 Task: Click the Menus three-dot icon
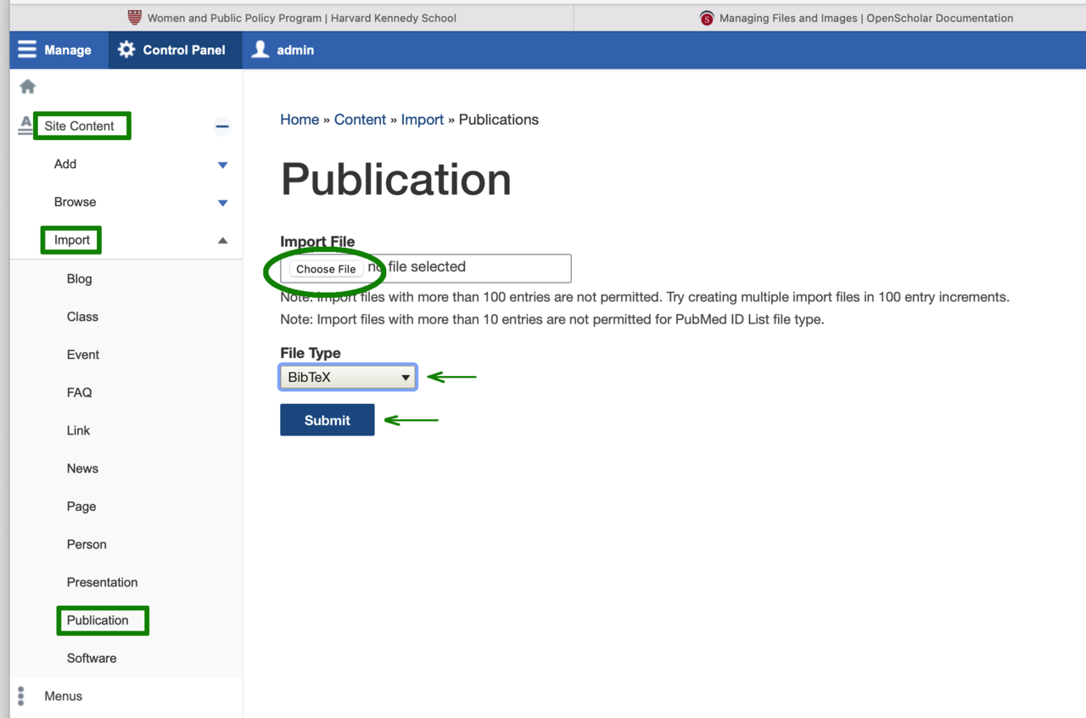point(21,696)
